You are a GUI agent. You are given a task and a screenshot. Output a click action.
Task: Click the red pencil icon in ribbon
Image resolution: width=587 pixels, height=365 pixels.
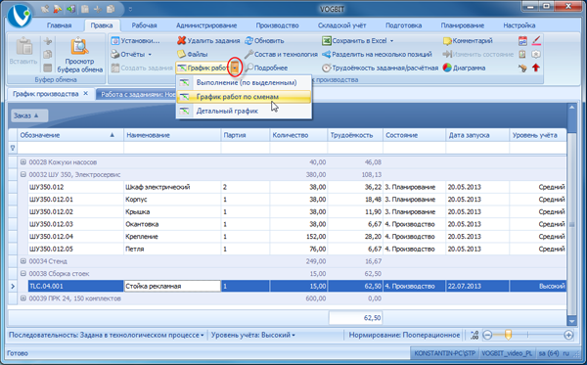click(536, 40)
